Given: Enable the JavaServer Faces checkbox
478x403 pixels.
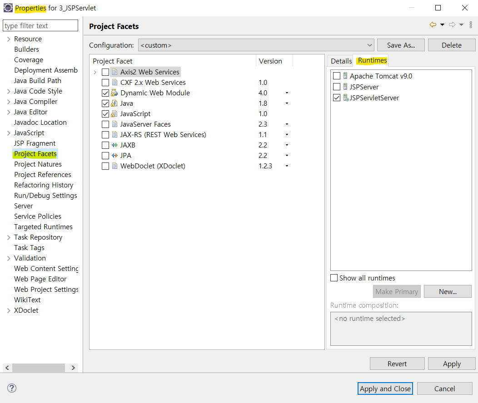Looking at the screenshot, I should click(x=105, y=124).
